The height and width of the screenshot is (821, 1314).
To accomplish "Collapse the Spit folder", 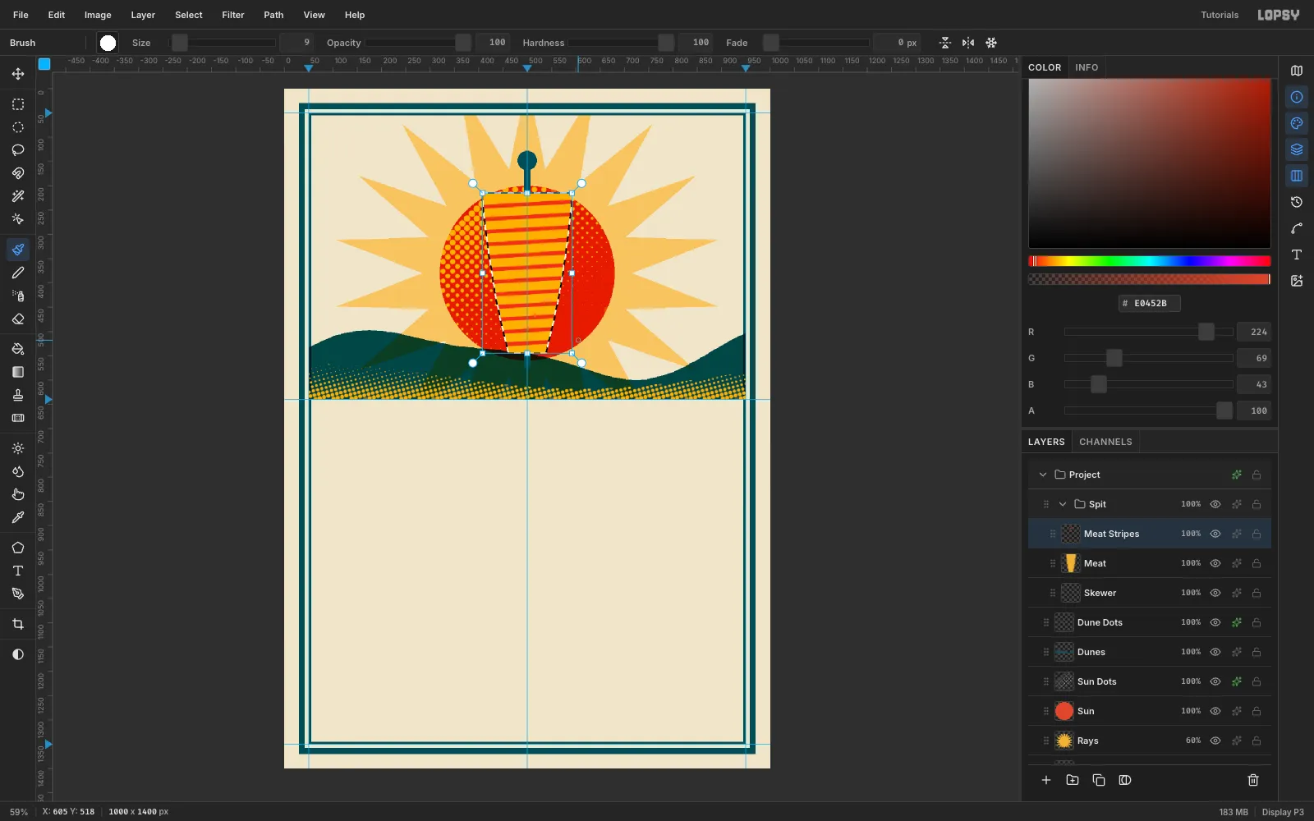I will tap(1063, 504).
